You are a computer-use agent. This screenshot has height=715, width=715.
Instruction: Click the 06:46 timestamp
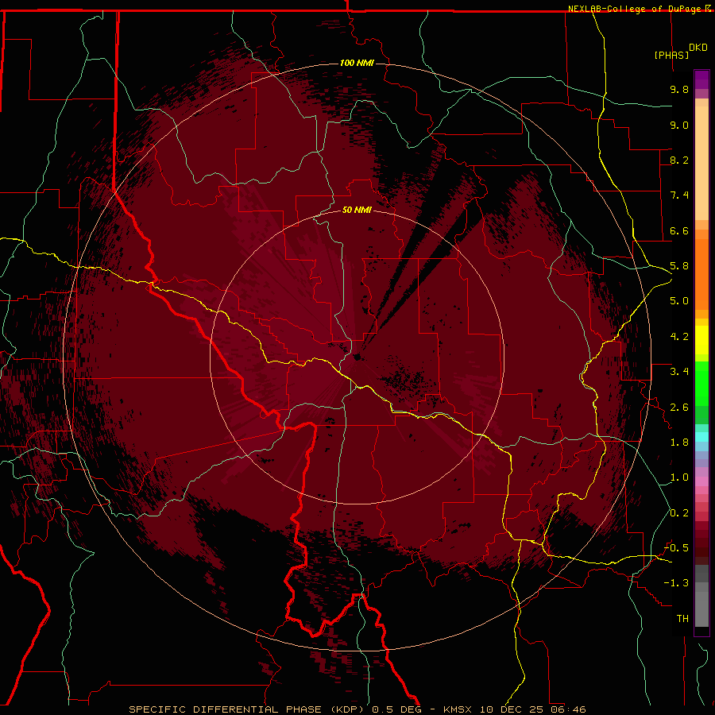568,709
